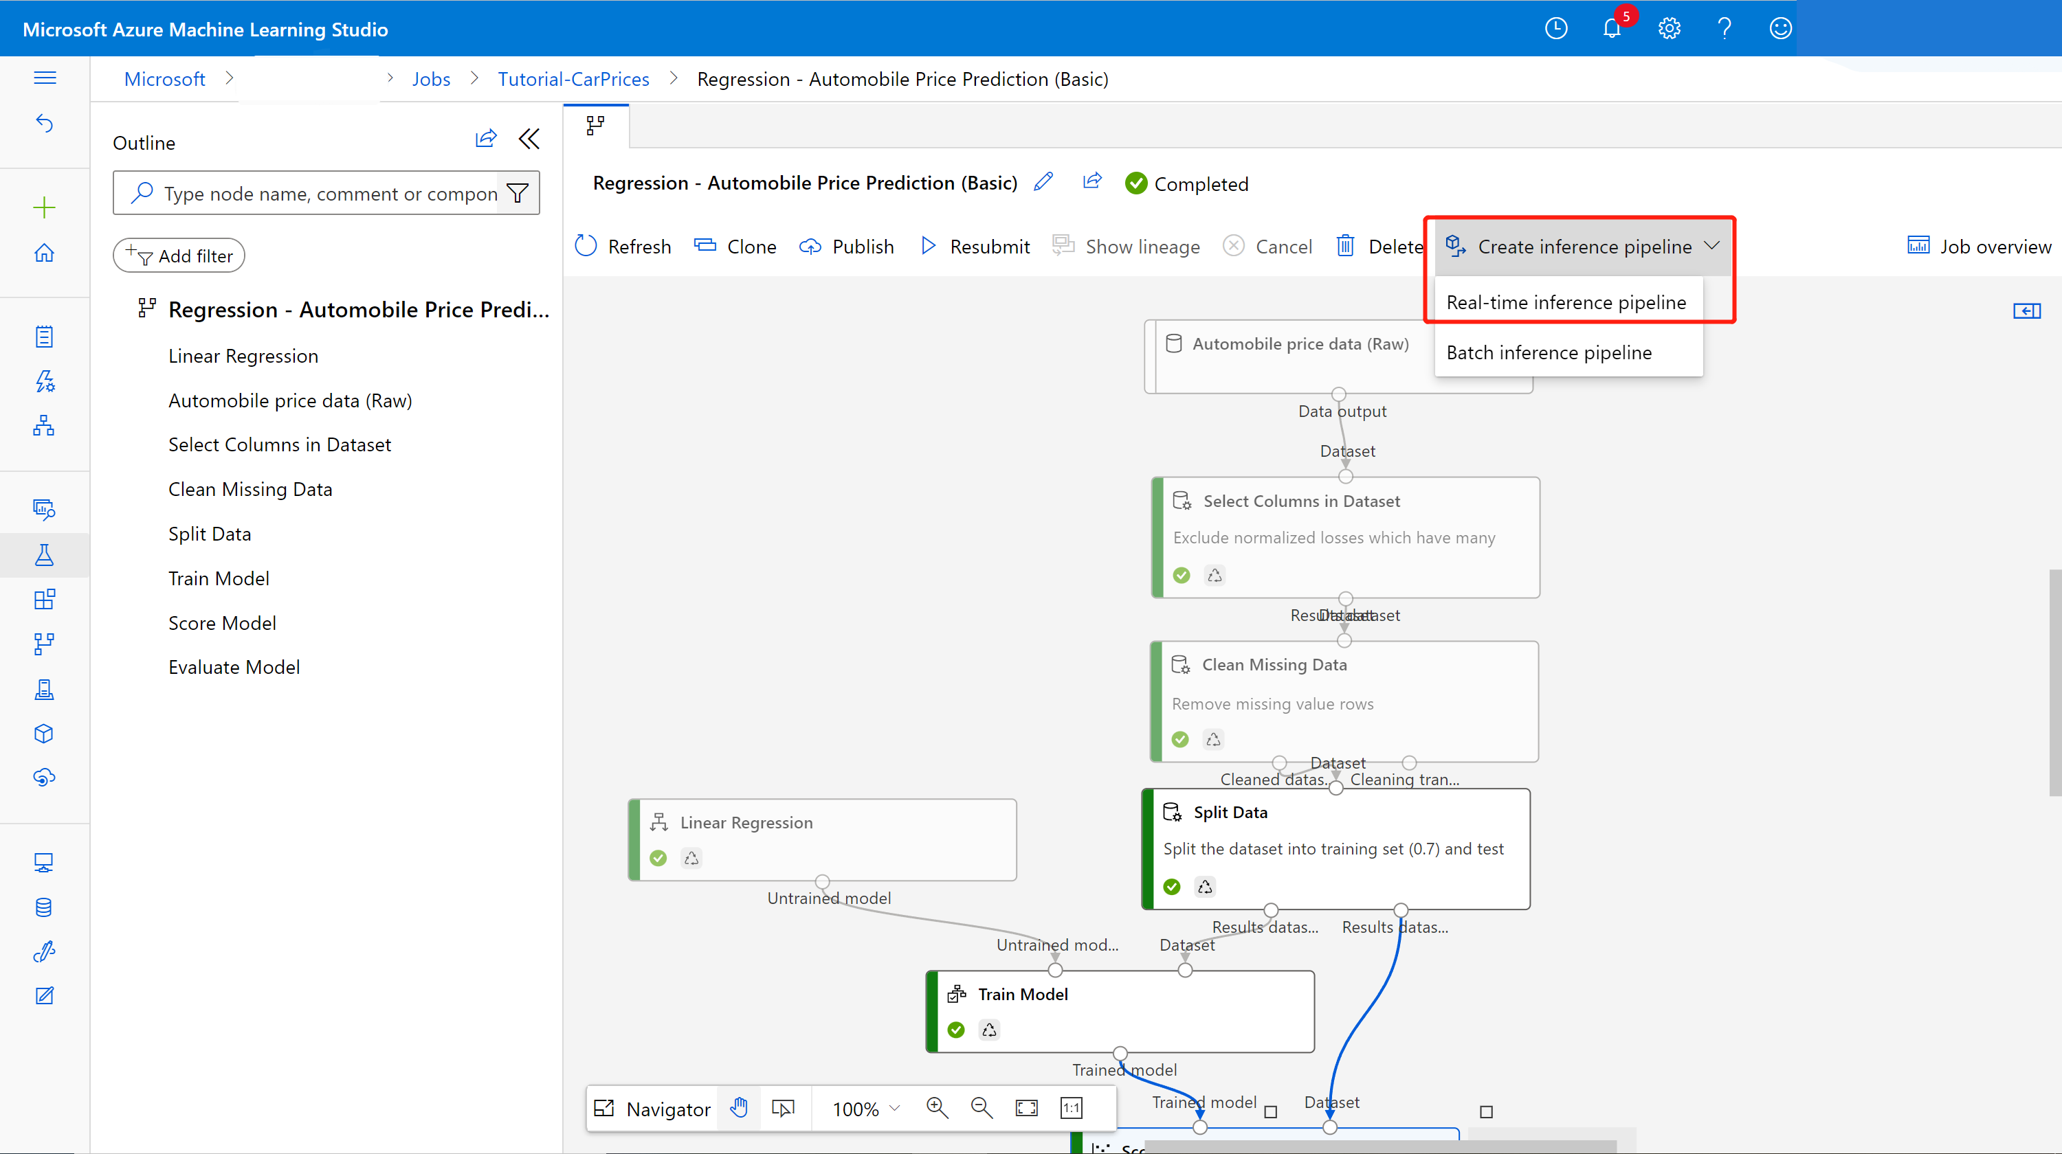Collapse the Outline panel with the double chevron
This screenshot has height=1154, width=2062.
(529, 139)
